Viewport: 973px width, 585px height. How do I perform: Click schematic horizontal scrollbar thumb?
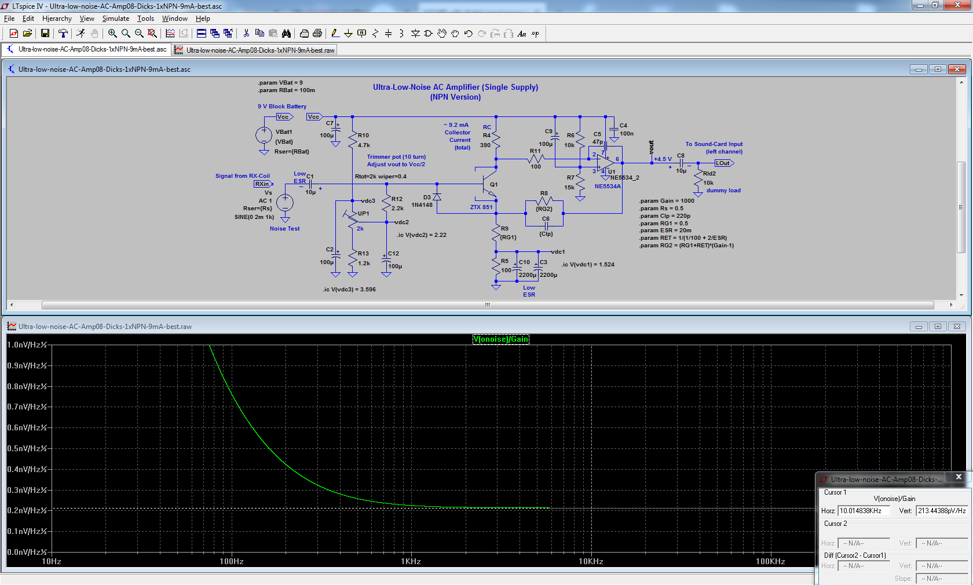[x=488, y=305]
